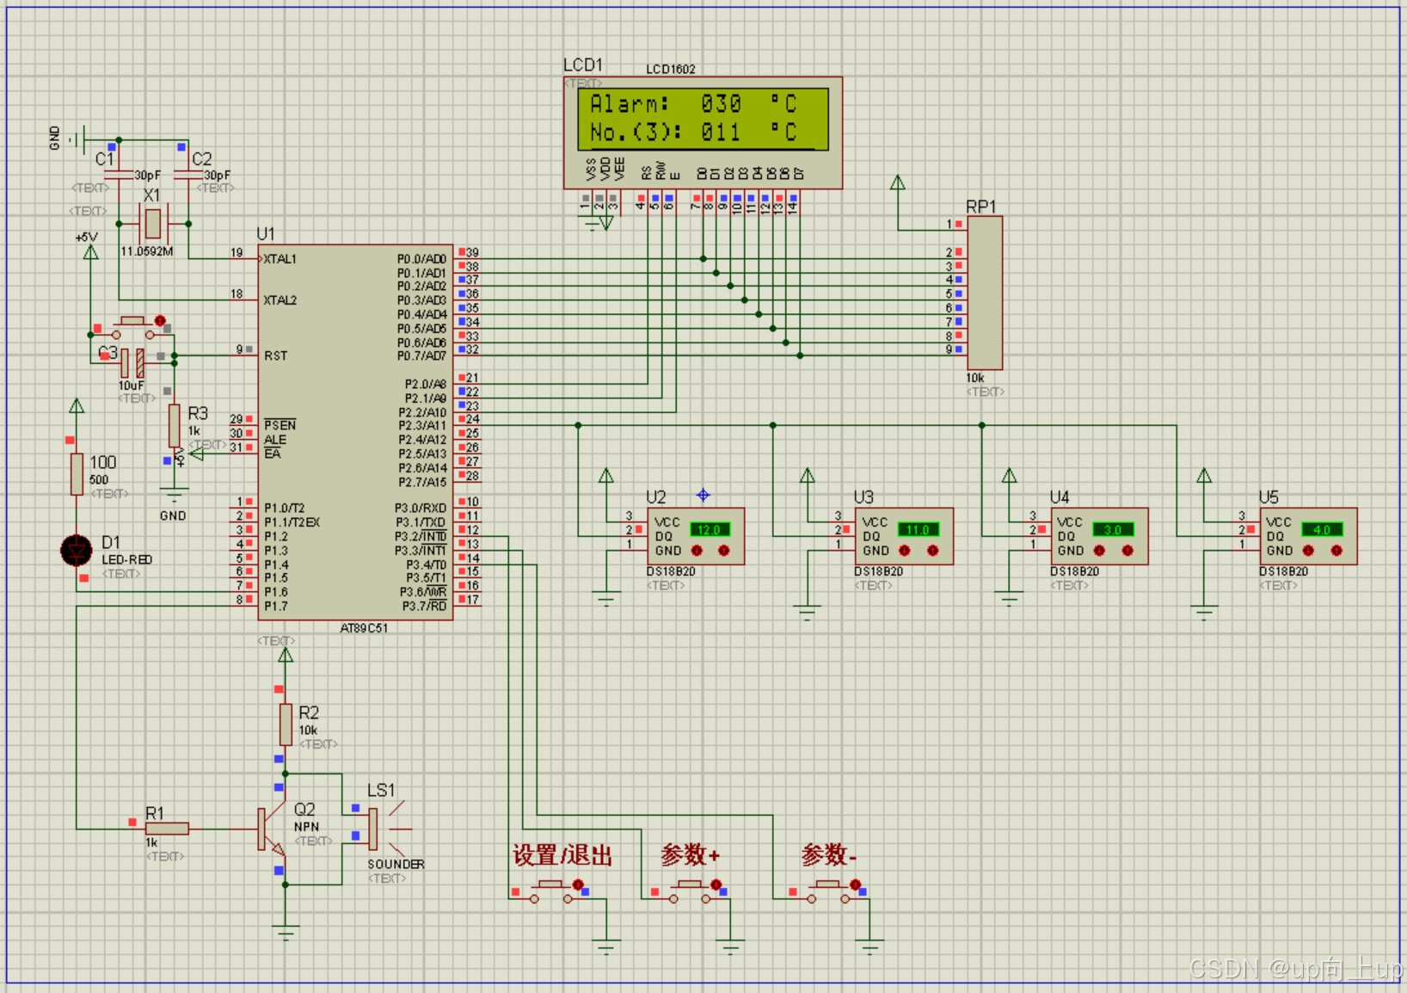Push the reset button above C3
This screenshot has height=993, width=1407.
click(x=132, y=328)
